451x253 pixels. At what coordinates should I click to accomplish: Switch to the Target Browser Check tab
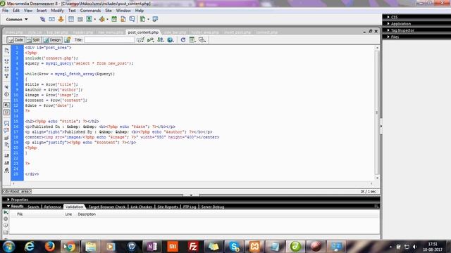coord(106,207)
